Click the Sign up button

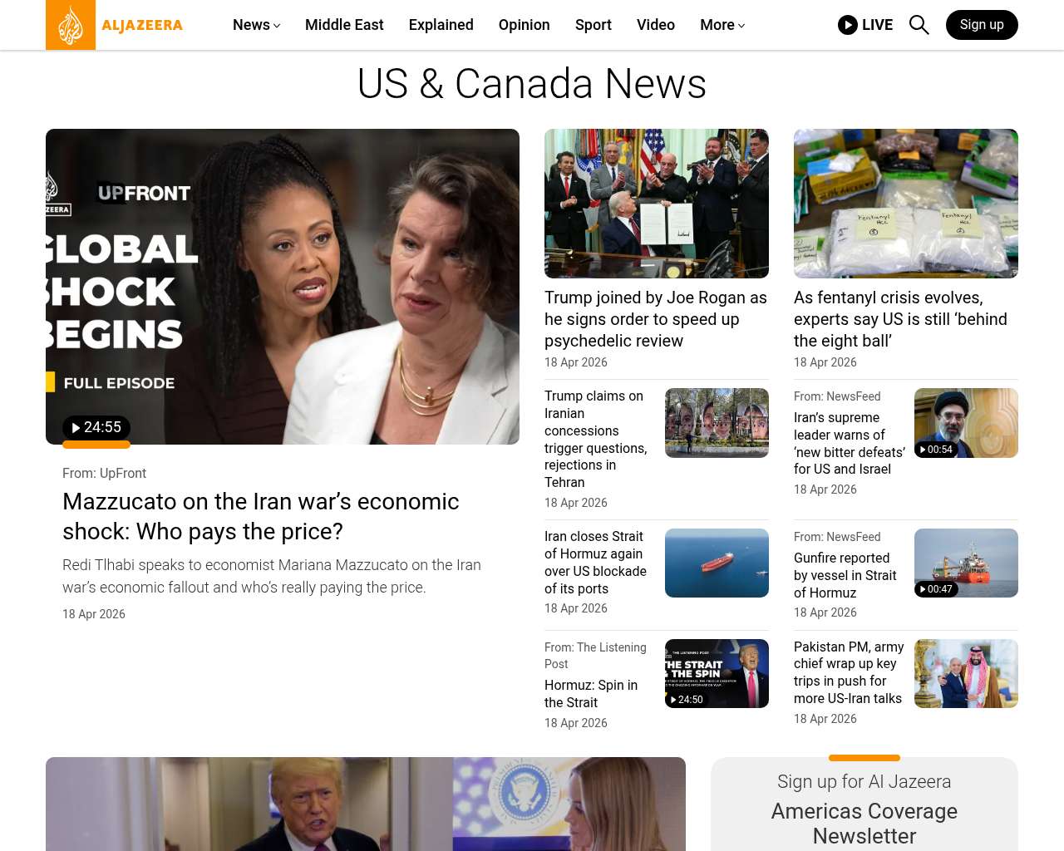(x=982, y=25)
